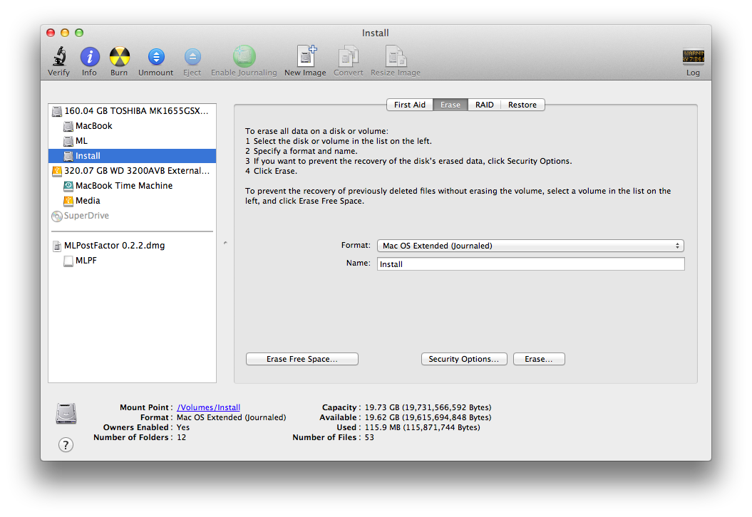Click the Name input field

click(x=530, y=264)
